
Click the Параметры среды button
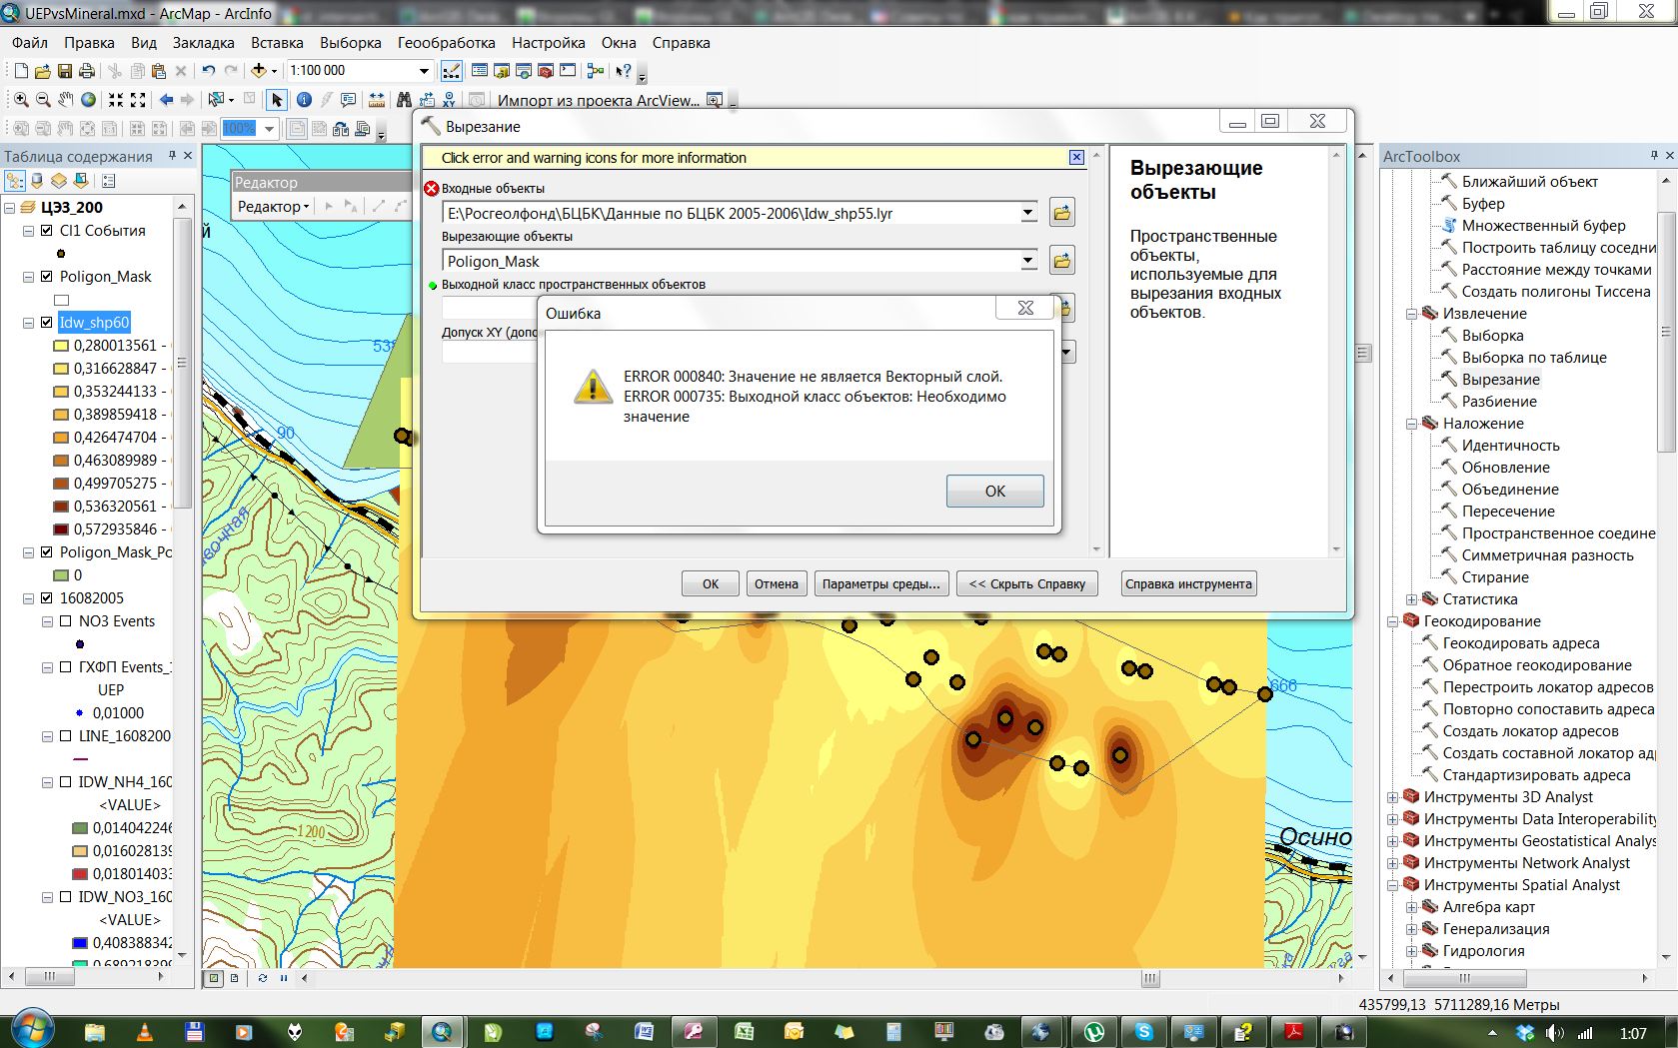880,584
